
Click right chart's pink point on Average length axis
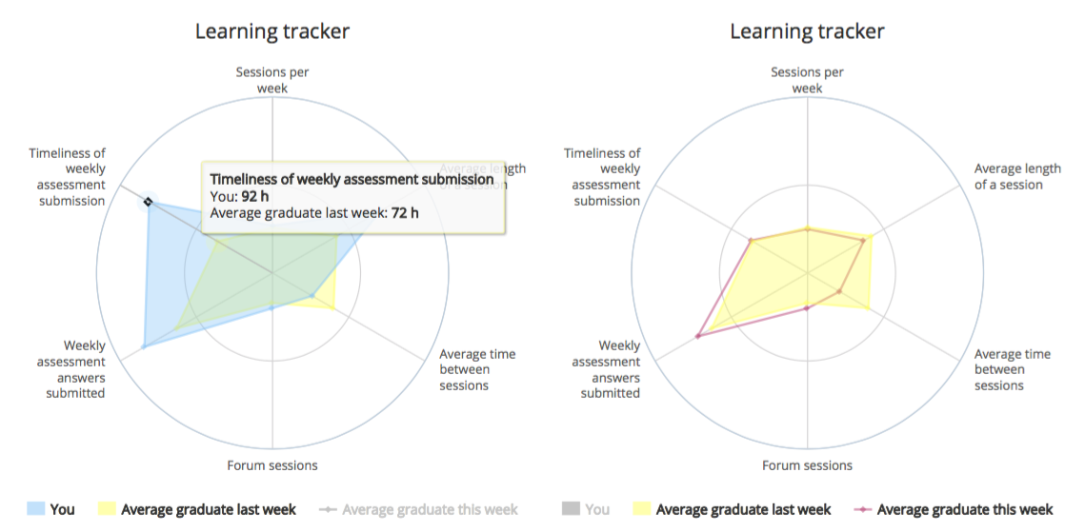(863, 241)
